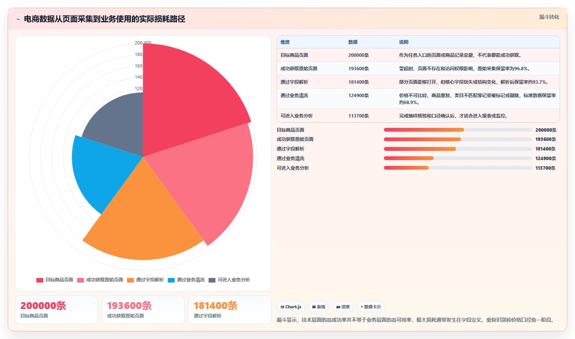The height and width of the screenshot is (339, 575).
Task: Toggle the 通过字段解析 legend swatch
Action: click(x=131, y=280)
